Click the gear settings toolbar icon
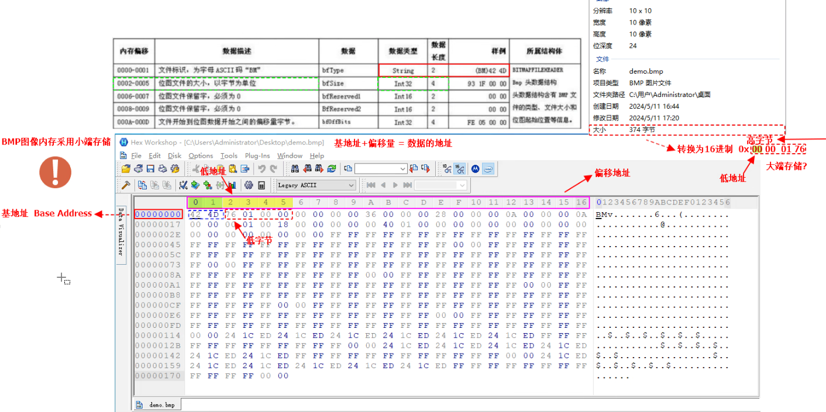The image size is (826, 412). tap(249, 185)
